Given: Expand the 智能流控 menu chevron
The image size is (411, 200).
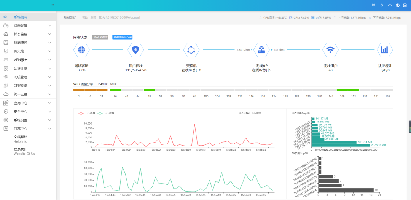Looking at the screenshot, I should point(50,43).
